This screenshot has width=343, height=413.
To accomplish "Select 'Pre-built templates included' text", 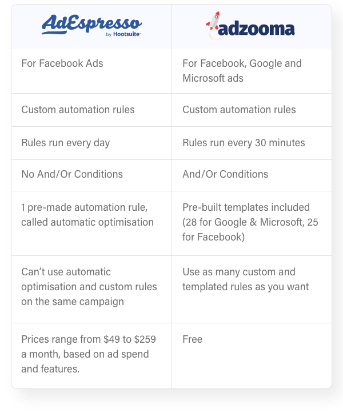I will click(x=246, y=207).
